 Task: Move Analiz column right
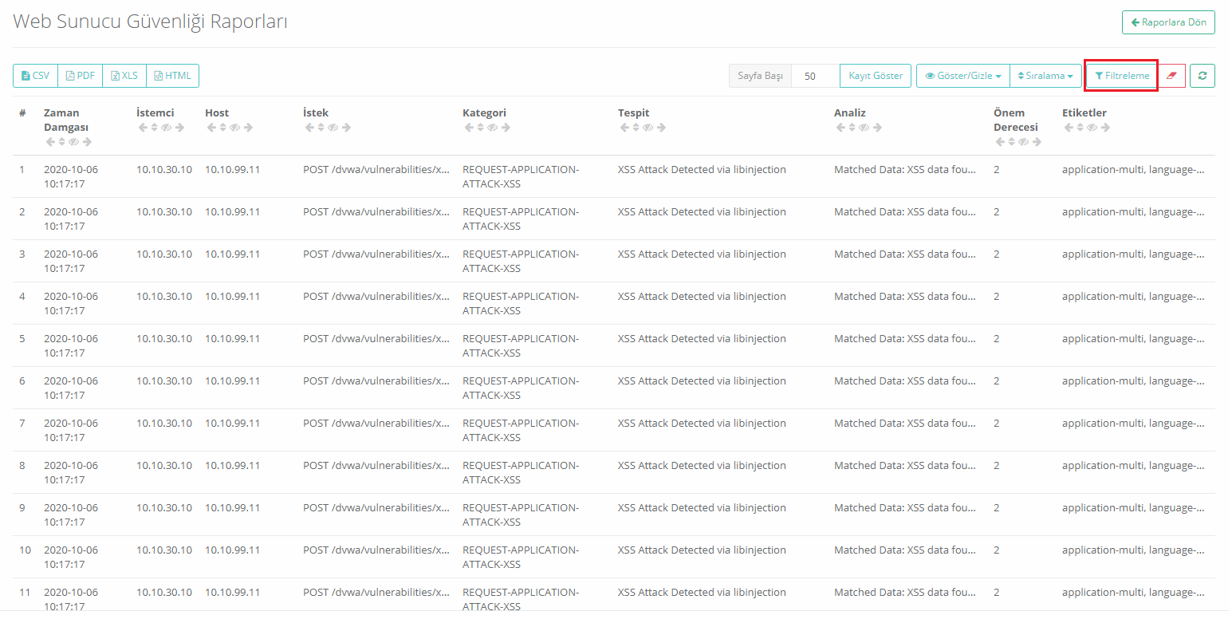coord(877,128)
